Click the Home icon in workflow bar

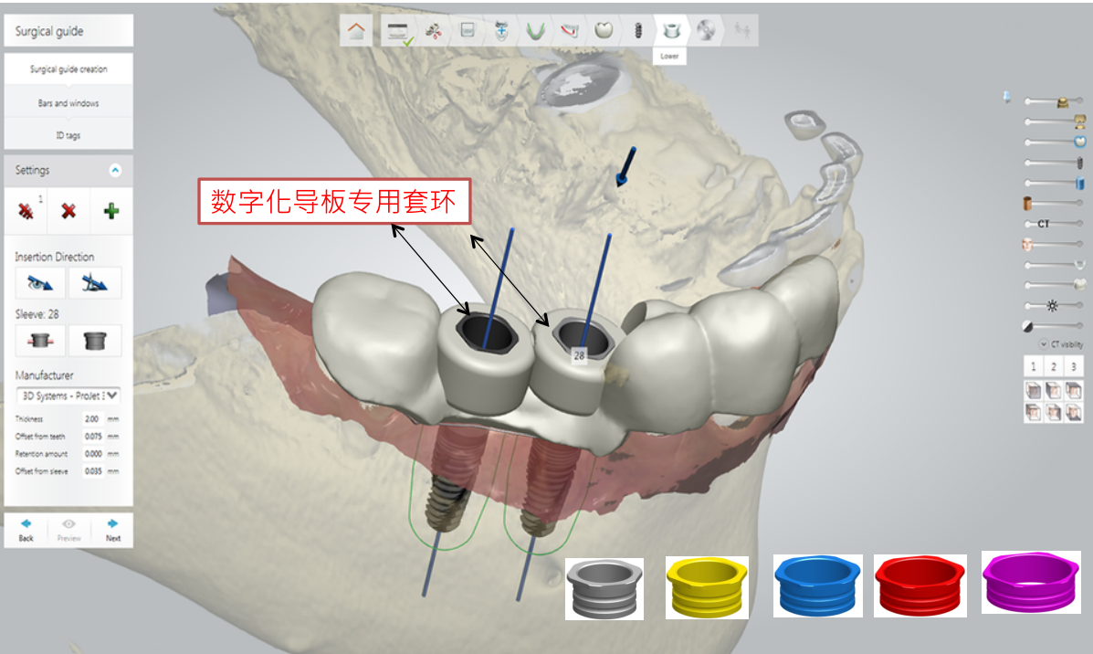pos(356,31)
